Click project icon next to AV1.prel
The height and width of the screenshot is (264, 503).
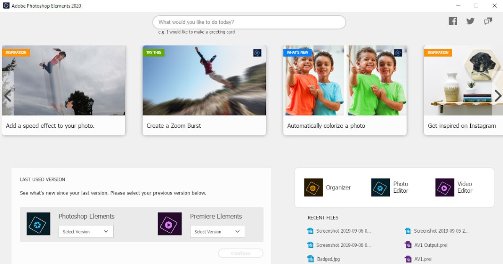pyautogui.click(x=408, y=259)
